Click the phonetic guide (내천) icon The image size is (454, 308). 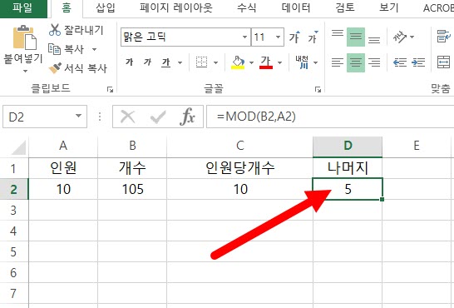click(302, 62)
